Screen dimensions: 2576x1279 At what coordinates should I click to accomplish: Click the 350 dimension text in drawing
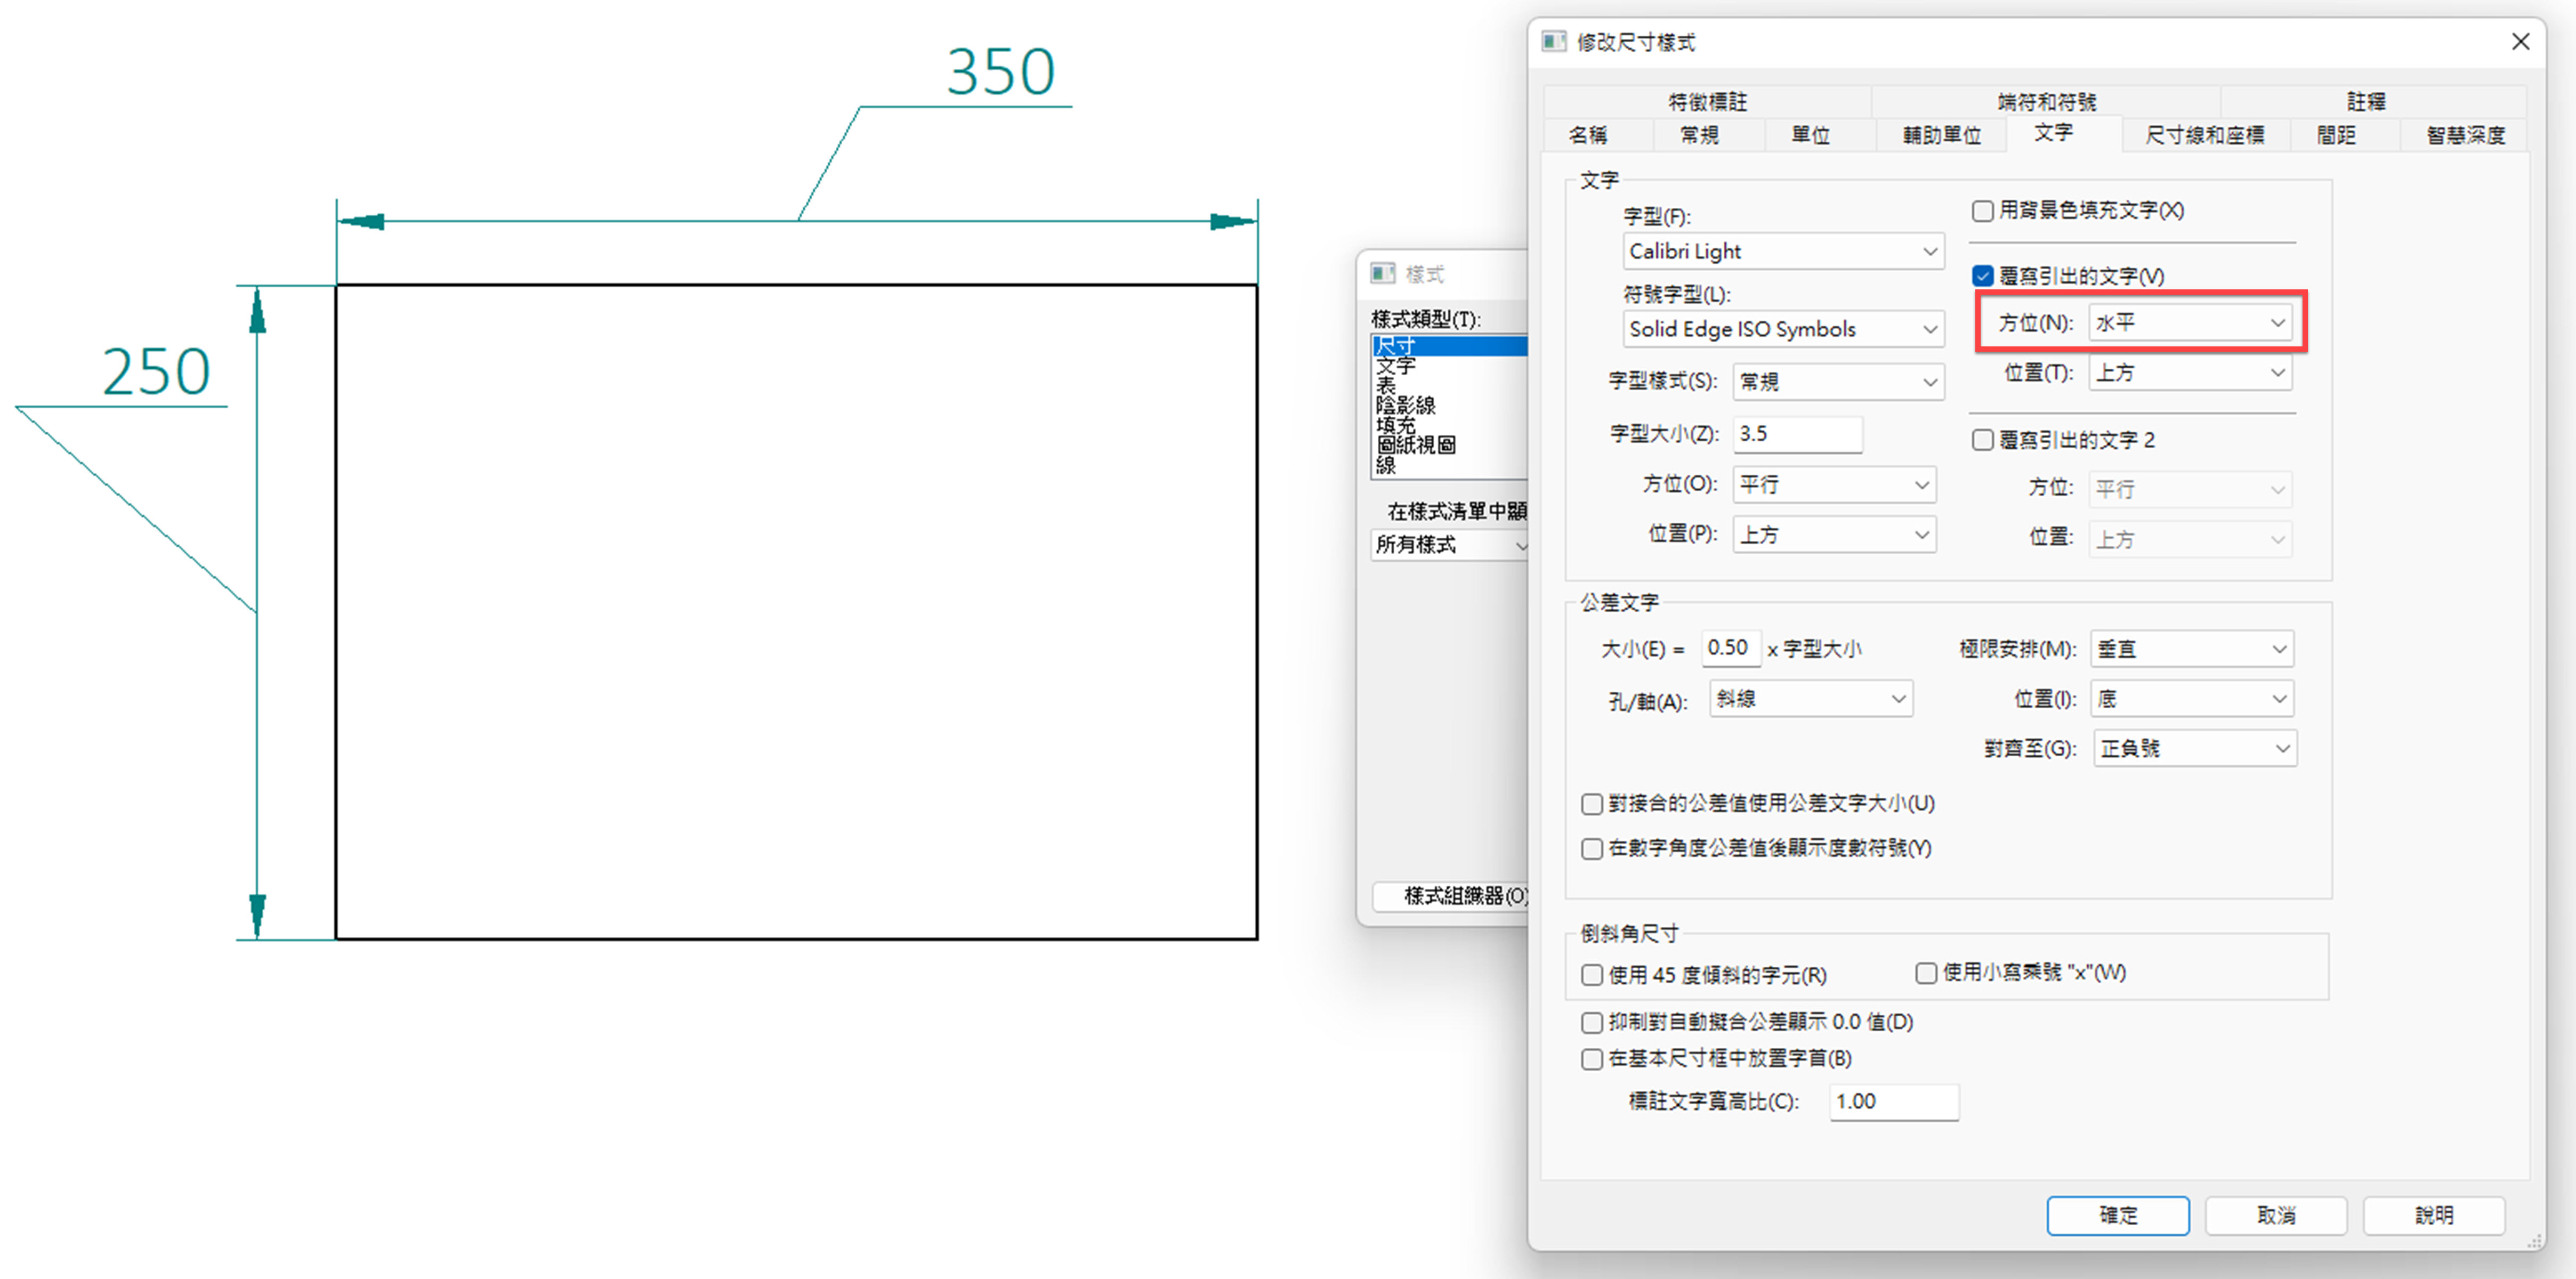pyautogui.click(x=1000, y=72)
